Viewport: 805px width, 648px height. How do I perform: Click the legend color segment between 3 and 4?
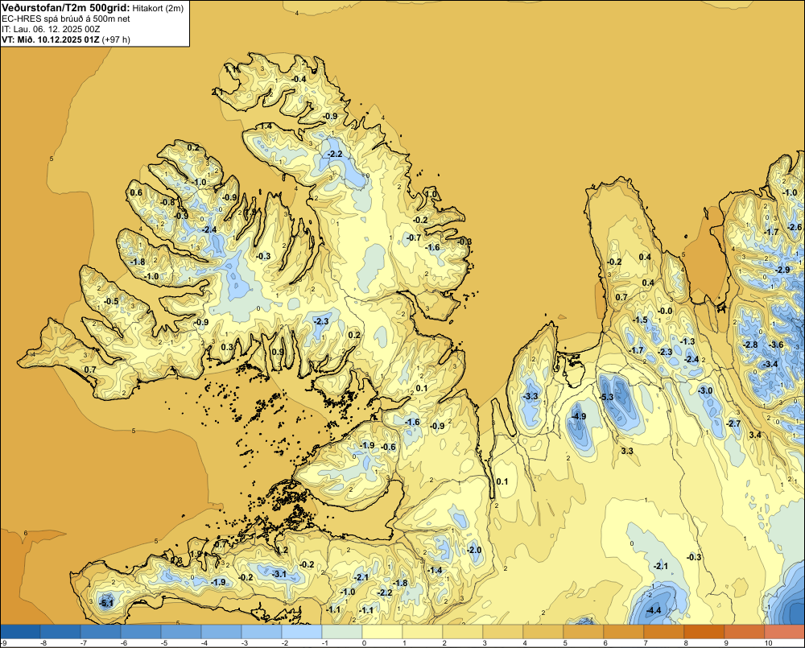[x=502, y=631]
